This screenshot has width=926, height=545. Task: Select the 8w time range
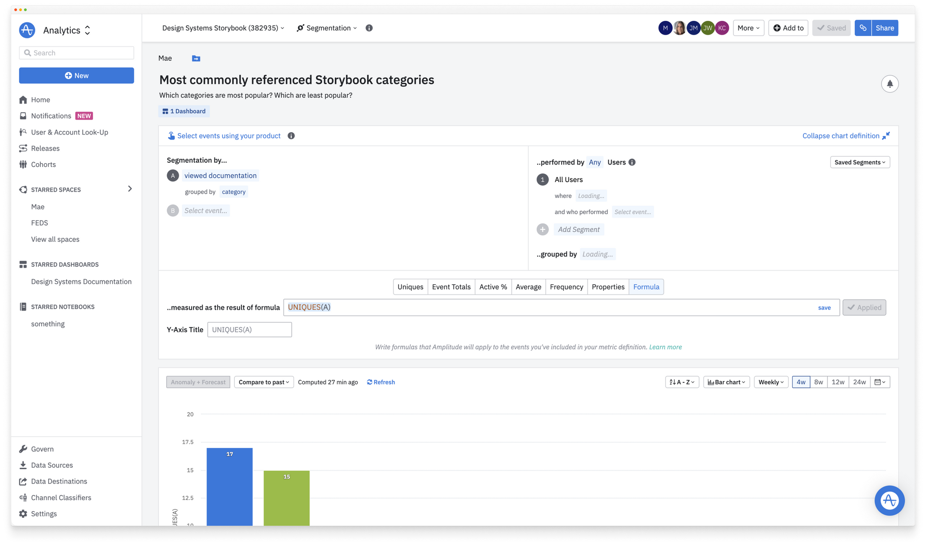coord(819,382)
